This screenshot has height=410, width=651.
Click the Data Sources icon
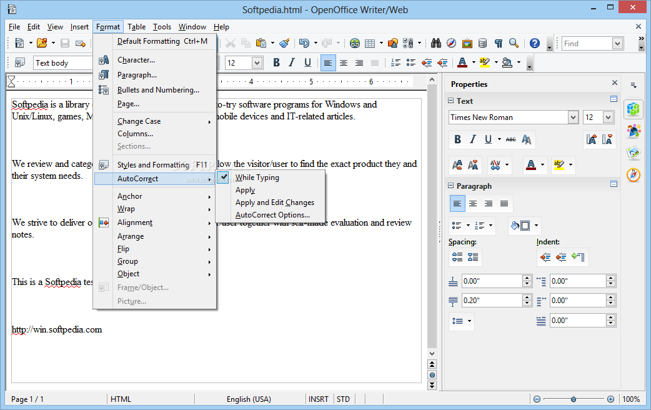click(x=482, y=43)
